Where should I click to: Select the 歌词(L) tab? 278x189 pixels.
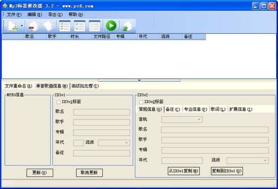point(218,109)
